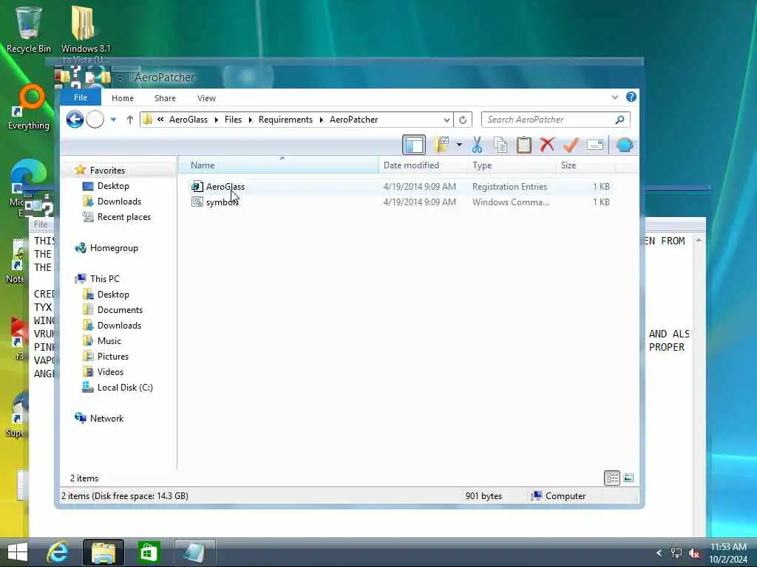This screenshot has height=567, width=757.
Task: Sort files by the Name column
Action: [x=279, y=165]
